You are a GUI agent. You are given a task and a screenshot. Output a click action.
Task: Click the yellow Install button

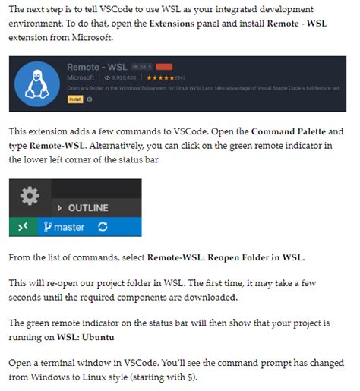75,99
